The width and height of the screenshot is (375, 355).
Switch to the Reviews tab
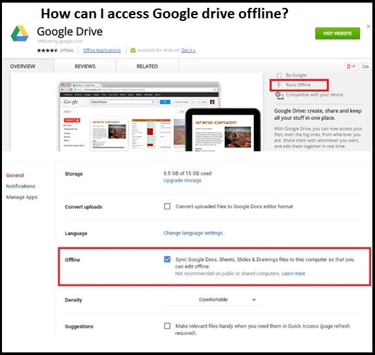click(85, 66)
